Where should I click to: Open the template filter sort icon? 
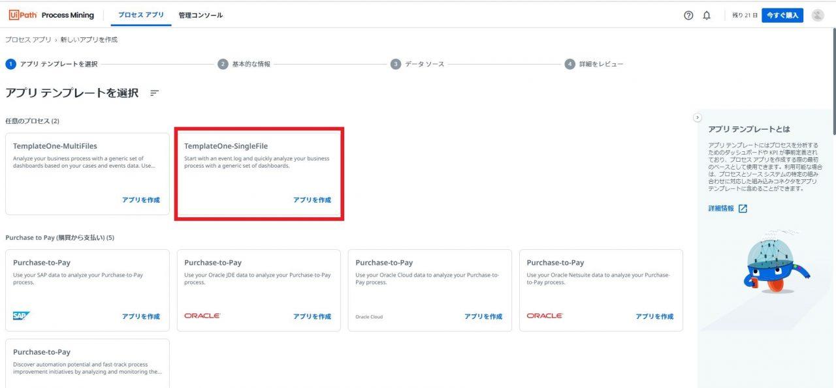pos(154,93)
